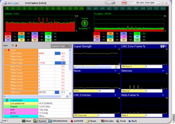Collapse the Speed tree node
Image resolution: width=175 pixels, height=124 pixels.
click(x=5, y=50)
